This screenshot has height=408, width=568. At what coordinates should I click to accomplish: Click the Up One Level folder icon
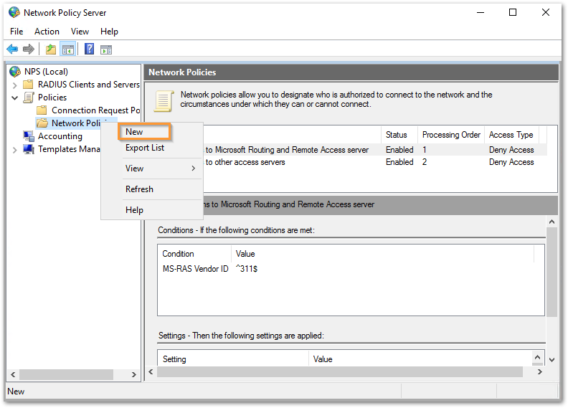tap(51, 49)
